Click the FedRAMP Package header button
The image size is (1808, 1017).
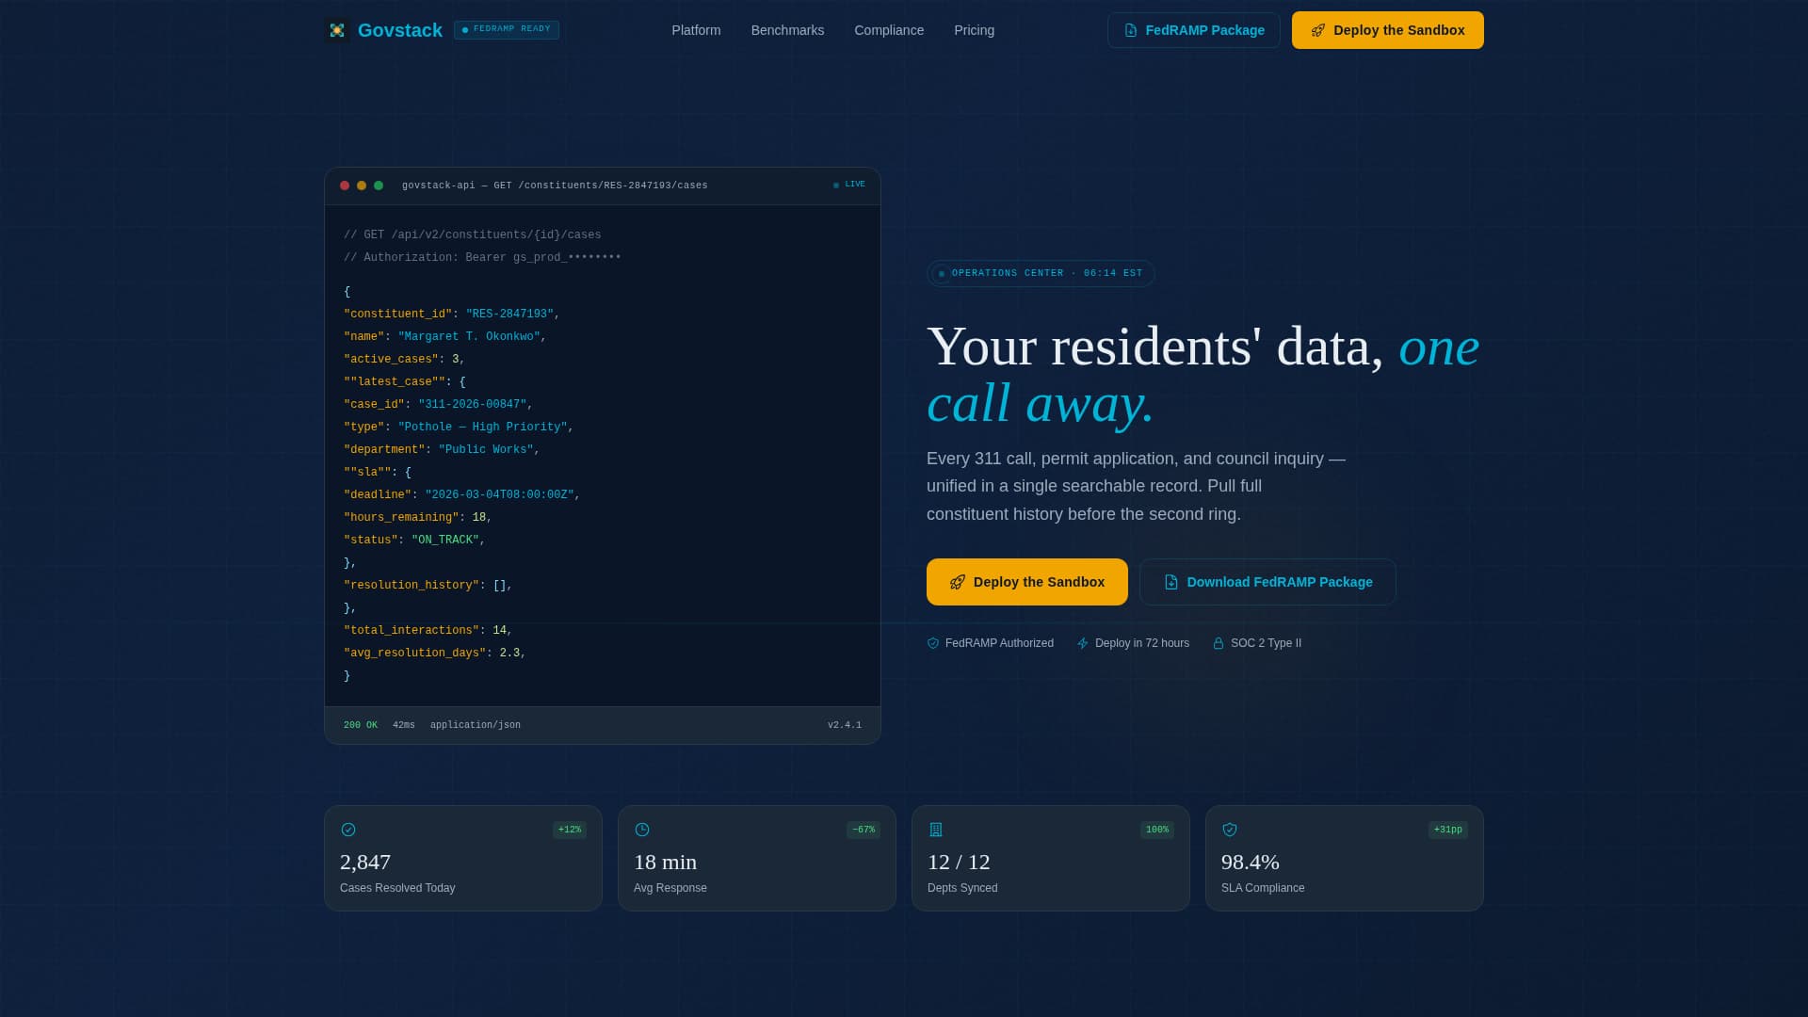coord(1194,30)
